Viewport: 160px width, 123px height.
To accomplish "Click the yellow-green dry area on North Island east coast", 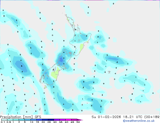I will click(x=82, y=48).
